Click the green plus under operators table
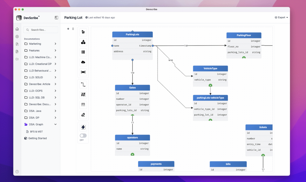Viewport: 306px width, 182px height. coord(132,155)
